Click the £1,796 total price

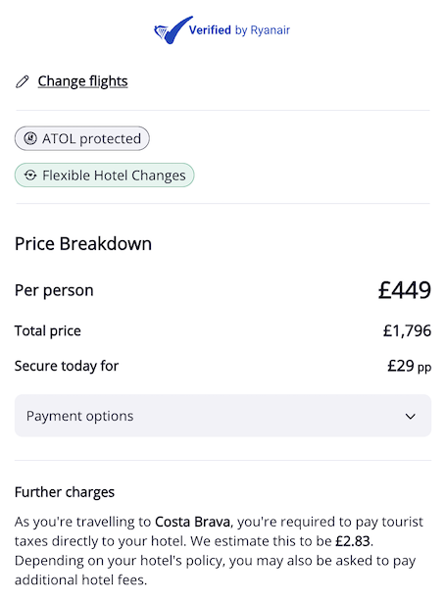[407, 330]
